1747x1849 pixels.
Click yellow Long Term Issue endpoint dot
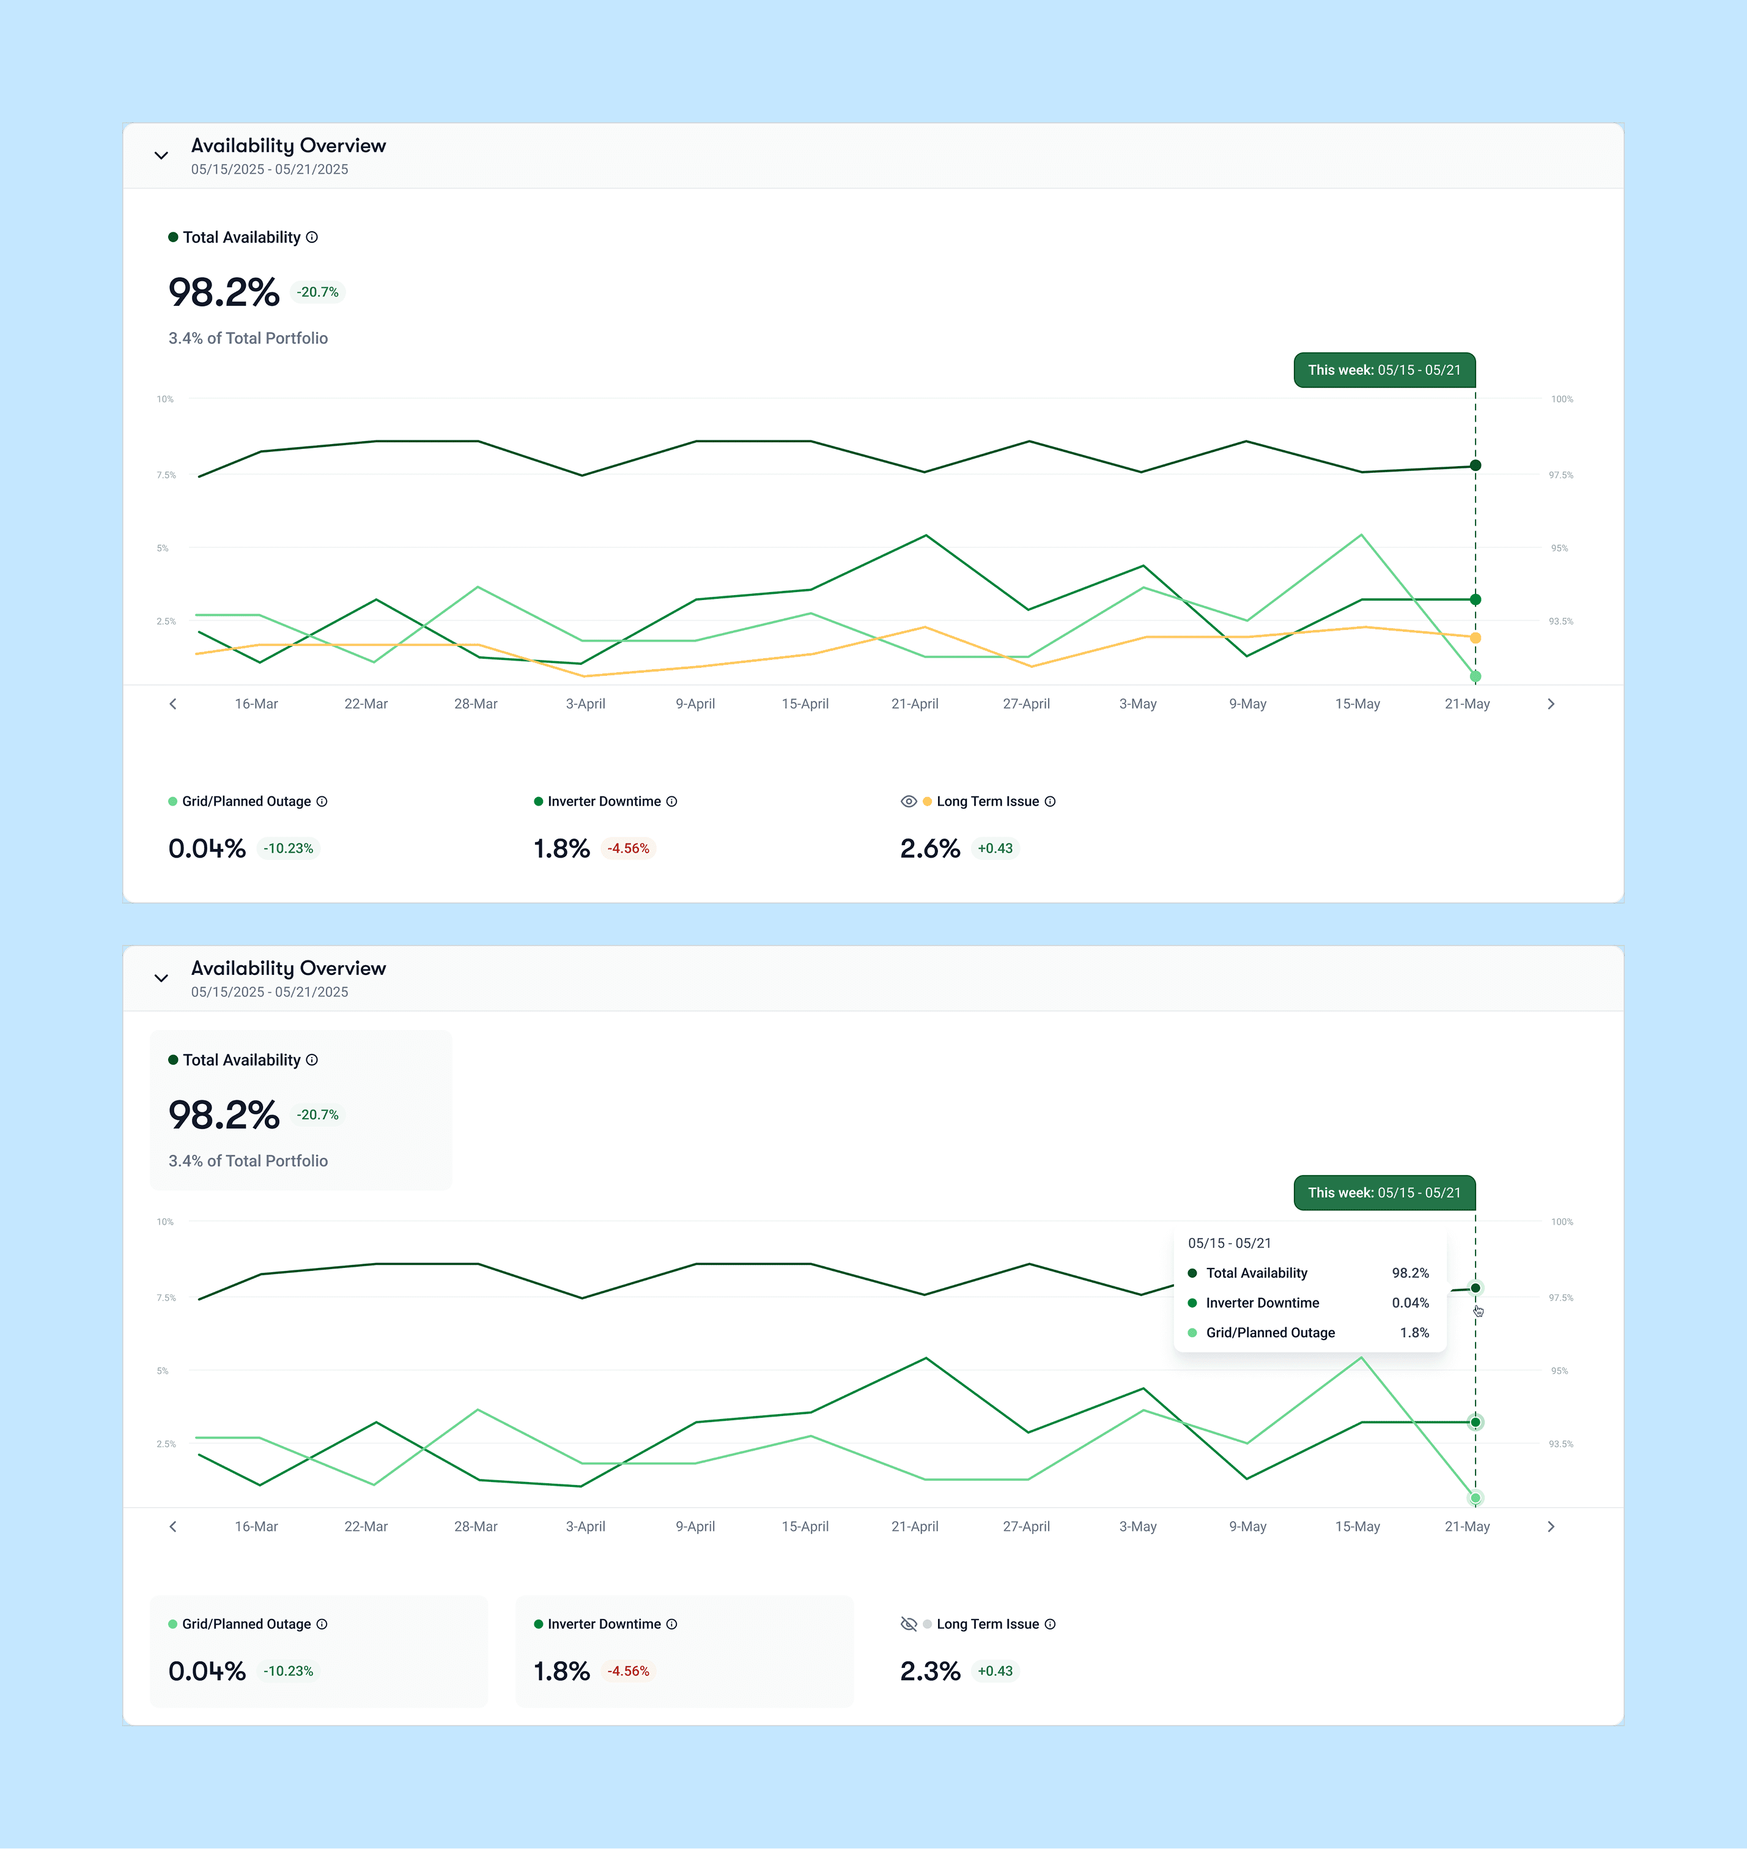coord(1475,638)
